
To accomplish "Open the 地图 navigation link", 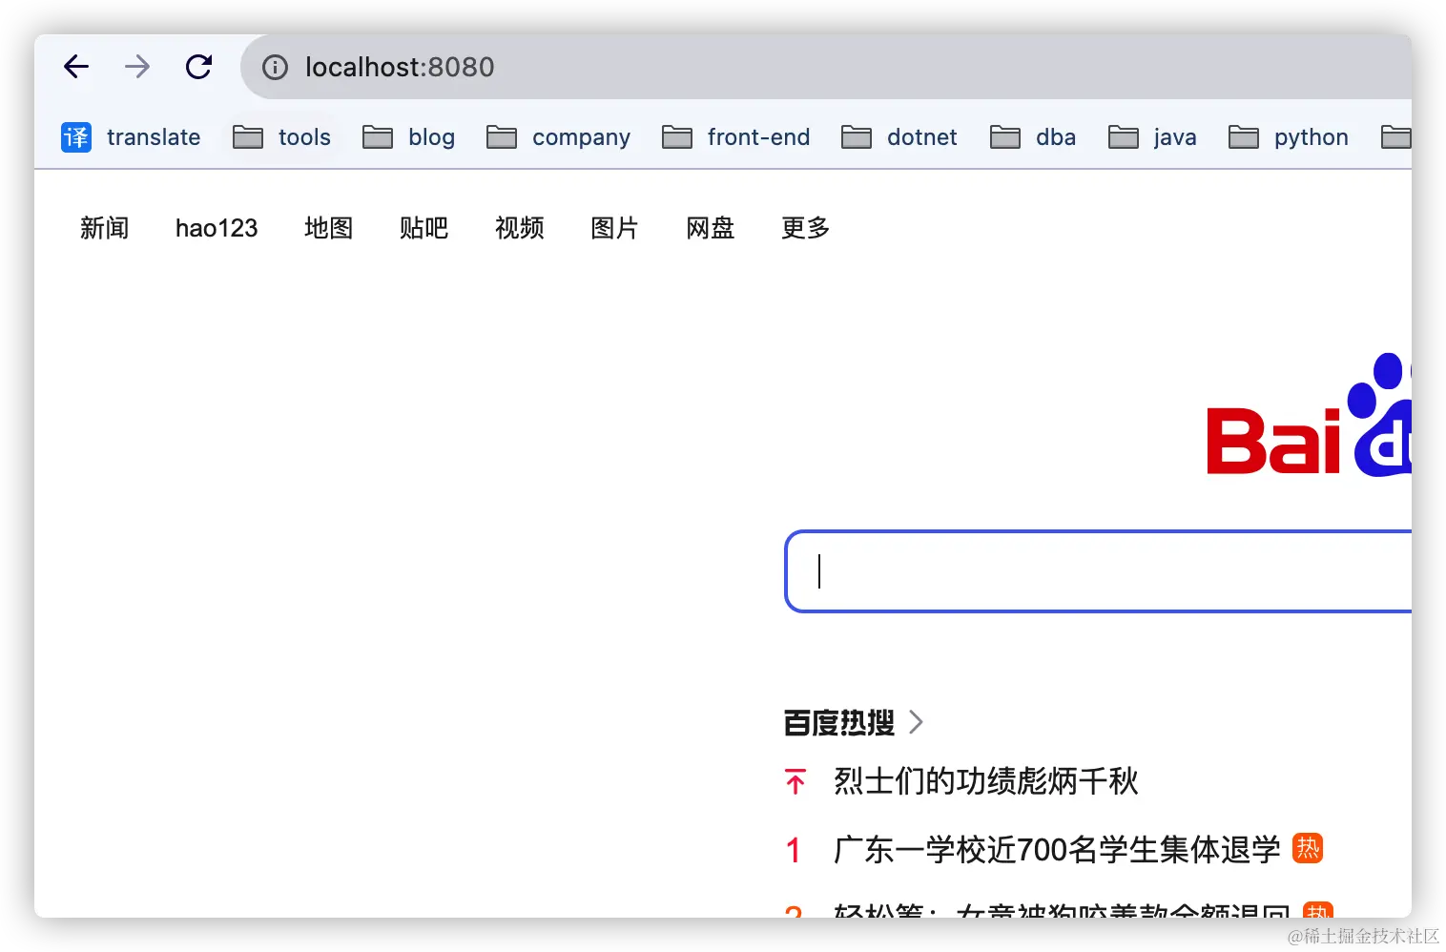I will 328,228.
